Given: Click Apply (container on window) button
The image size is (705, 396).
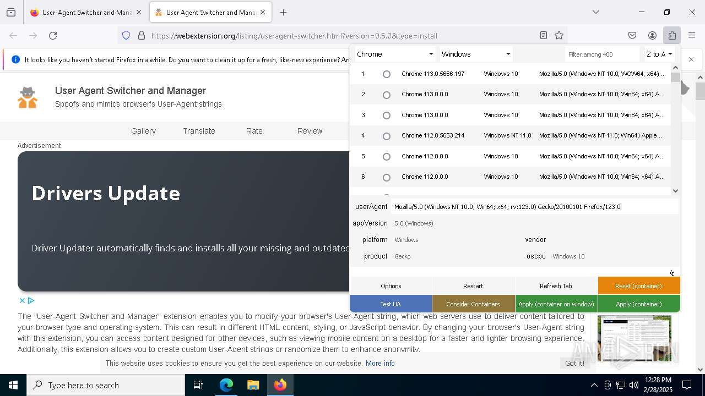Looking at the screenshot, I should (x=556, y=304).
